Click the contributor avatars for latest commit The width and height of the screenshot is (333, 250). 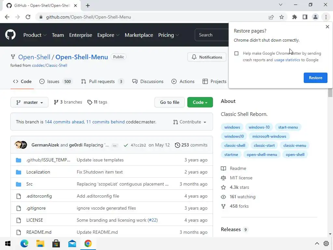[21, 145]
